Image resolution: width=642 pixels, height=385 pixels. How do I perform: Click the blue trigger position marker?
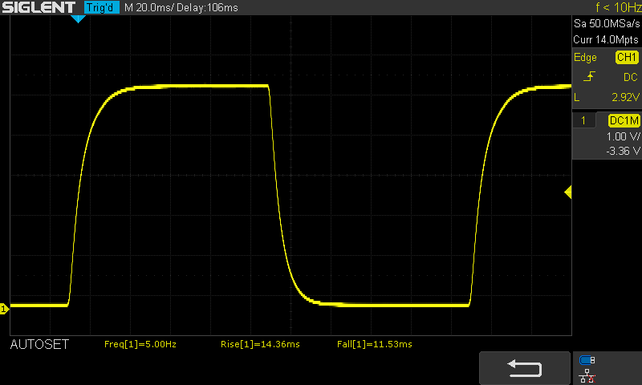(x=78, y=18)
